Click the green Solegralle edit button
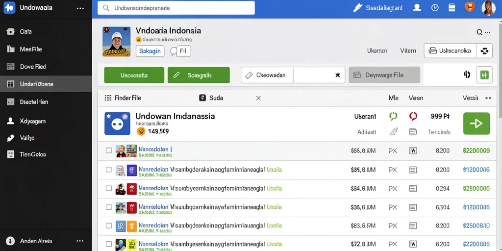The image size is (502, 251). pos(199,75)
